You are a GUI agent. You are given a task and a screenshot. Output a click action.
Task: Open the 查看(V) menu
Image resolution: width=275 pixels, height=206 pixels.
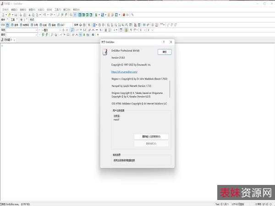pos(32,10)
